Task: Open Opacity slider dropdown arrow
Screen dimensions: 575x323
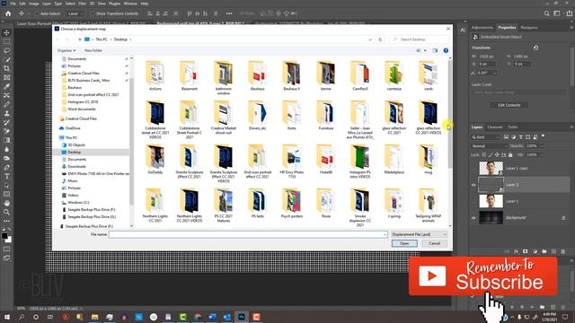Action: (541, 146)
